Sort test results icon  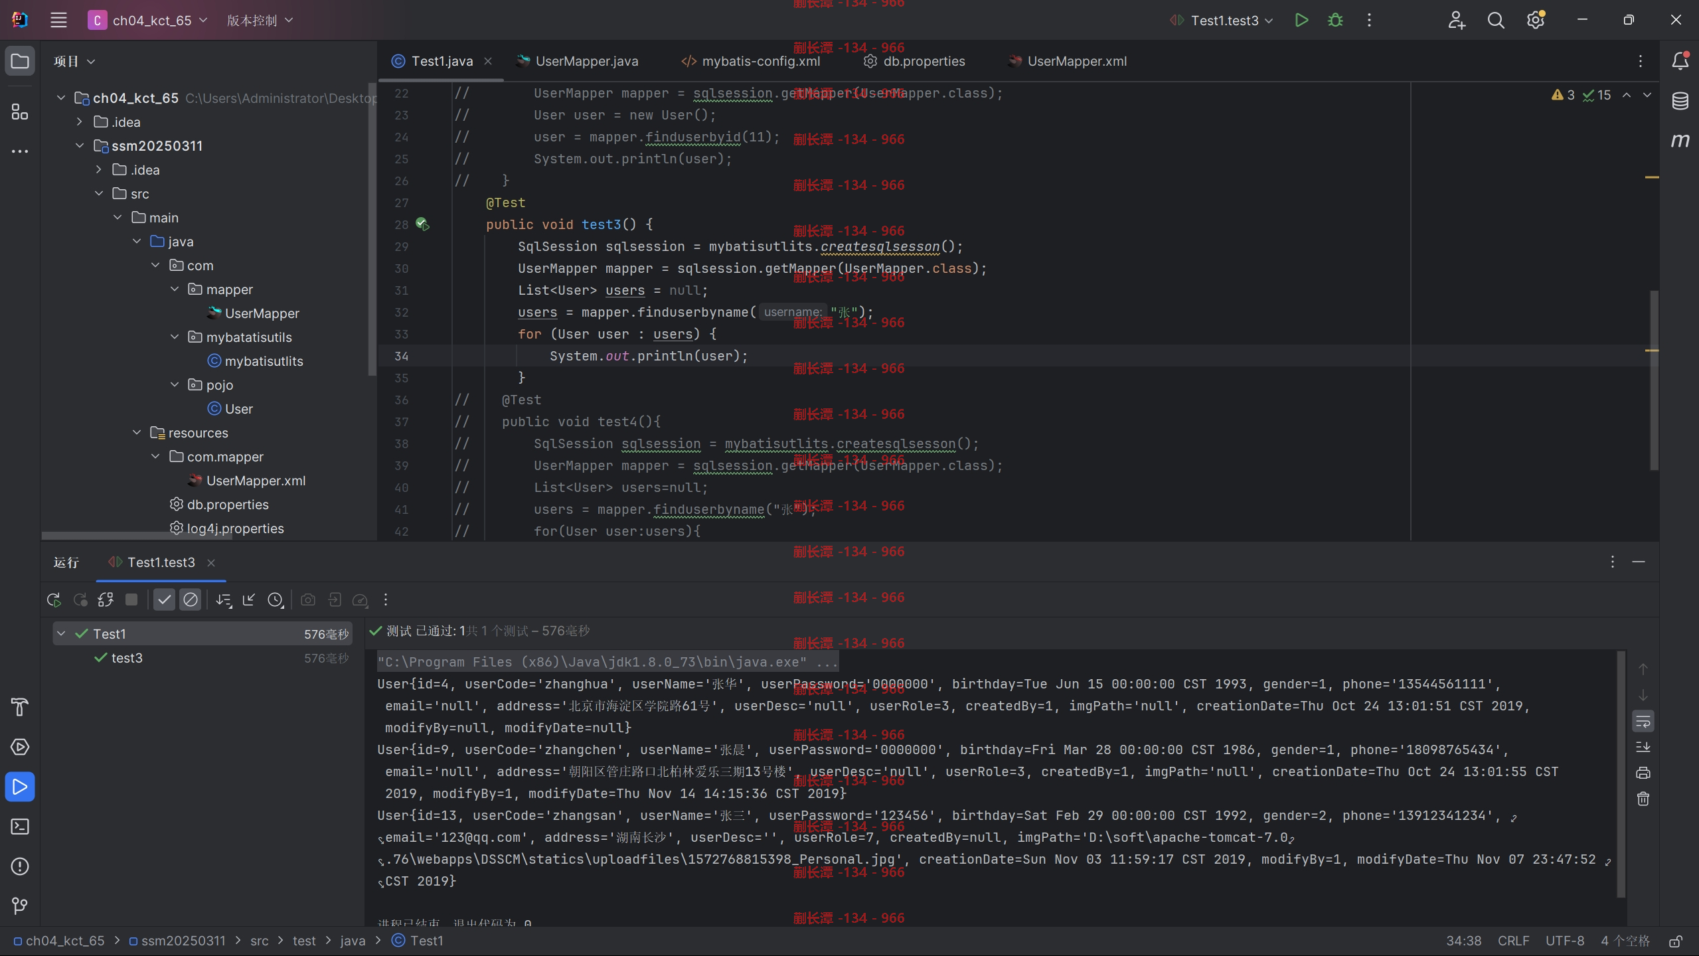coord(224,599)
